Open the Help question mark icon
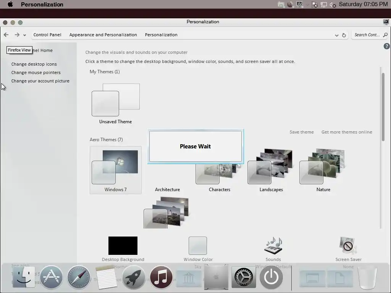The height and width of the screenshot is (293, 391). (386, 46)
